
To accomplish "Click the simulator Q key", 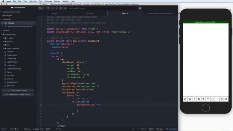I will coord(185,99).
